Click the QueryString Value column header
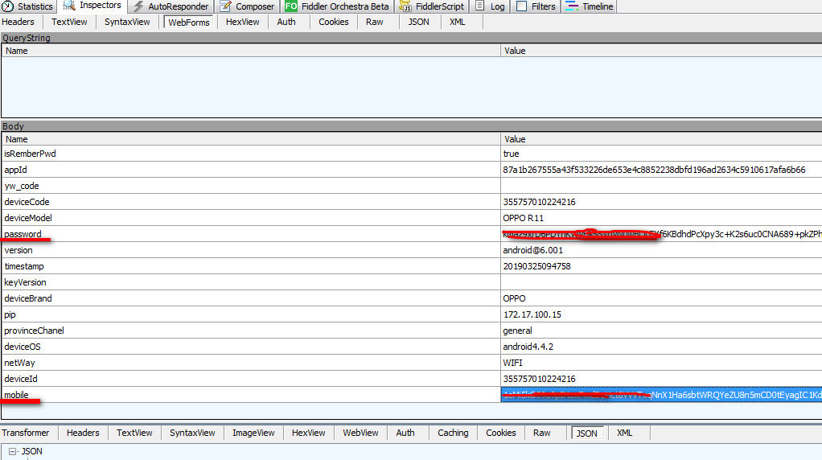This screenshot has height=460, width=822. (661, 51)
